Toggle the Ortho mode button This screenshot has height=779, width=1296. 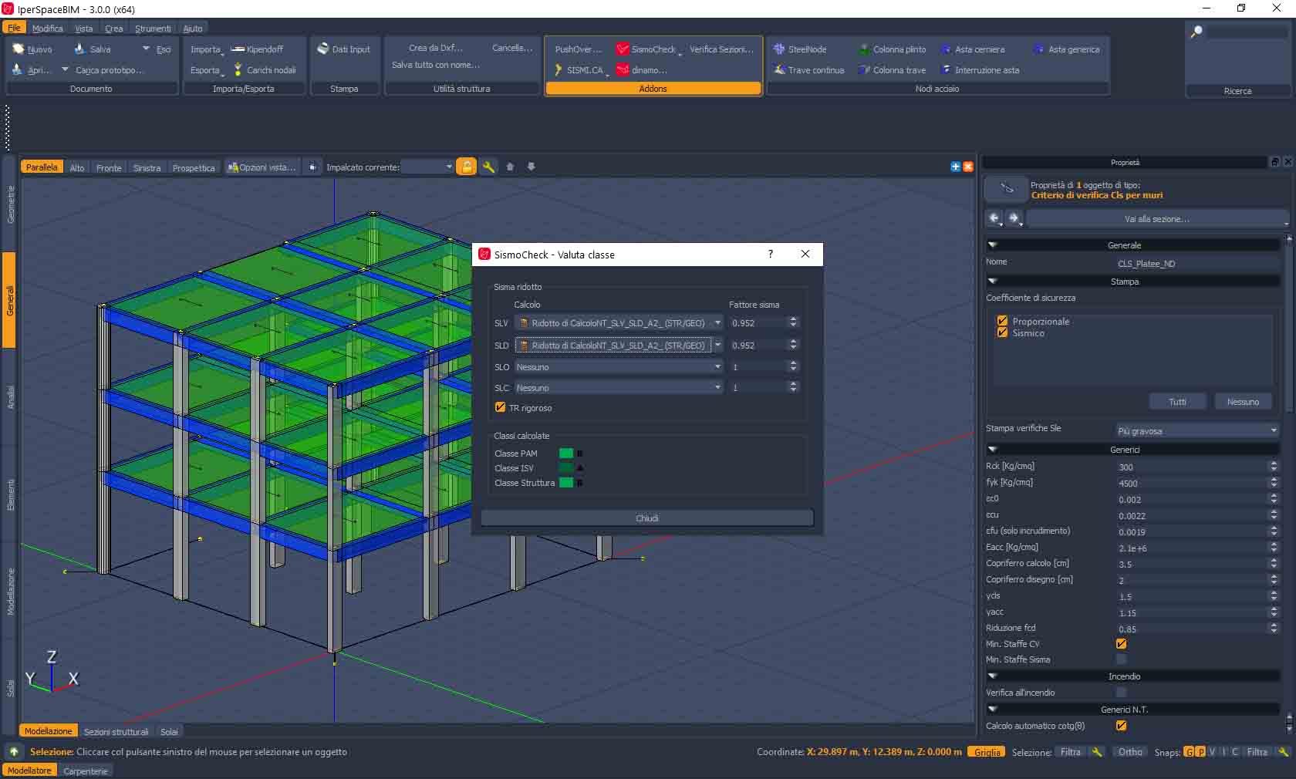click(x=1130, y=752)
